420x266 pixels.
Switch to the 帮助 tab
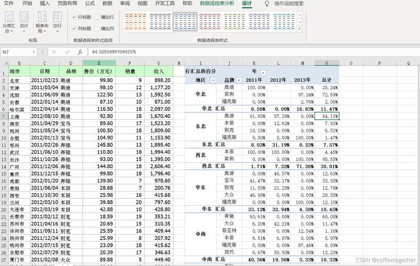[x=187, y=4]
